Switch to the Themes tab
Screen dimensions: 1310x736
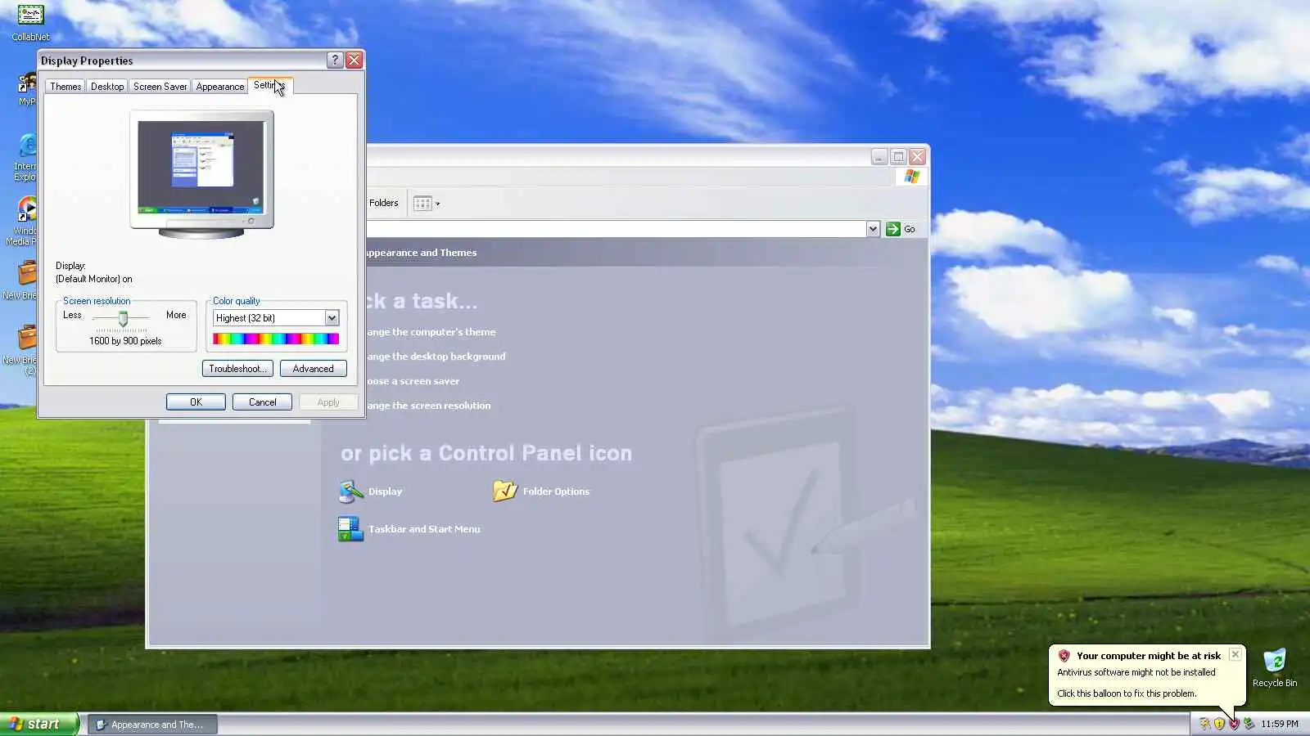coord(65,87)
